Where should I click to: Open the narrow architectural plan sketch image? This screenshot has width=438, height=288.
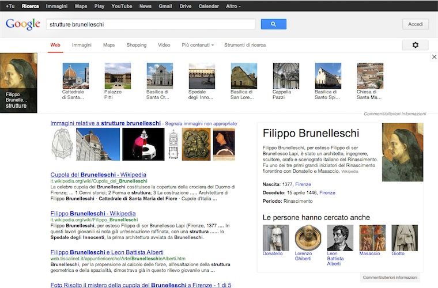point(173,144)
